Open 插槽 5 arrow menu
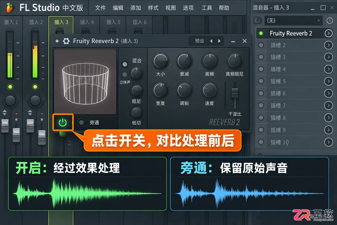The width and height of the screenshot is (337, 225). [329, 81]
